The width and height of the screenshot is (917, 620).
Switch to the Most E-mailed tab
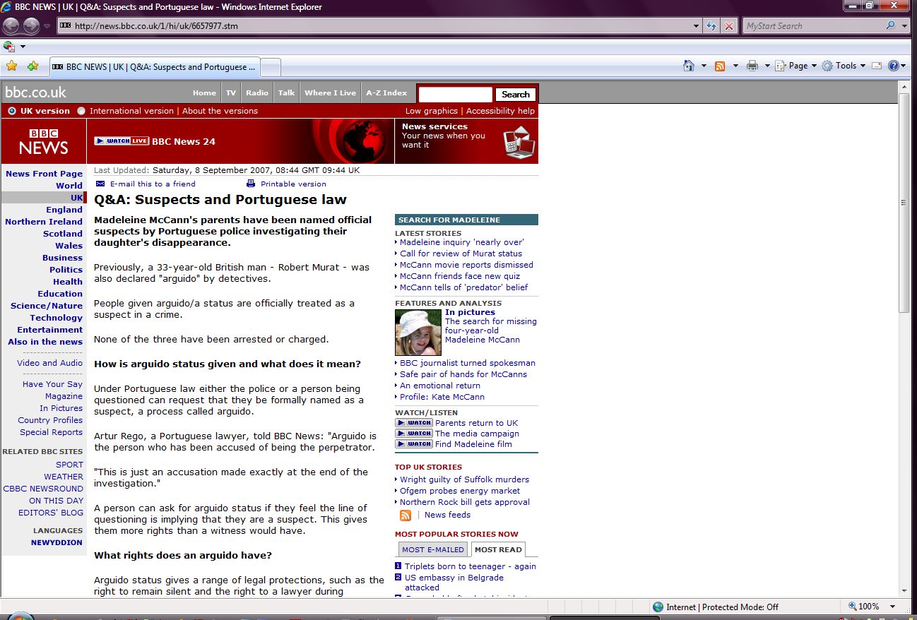pyautogui.click(x=433, y=549)
